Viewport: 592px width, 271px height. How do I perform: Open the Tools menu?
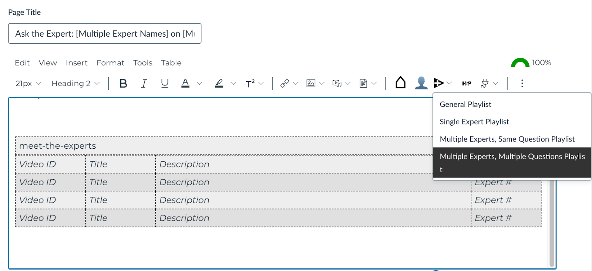(x=143, y=63)
